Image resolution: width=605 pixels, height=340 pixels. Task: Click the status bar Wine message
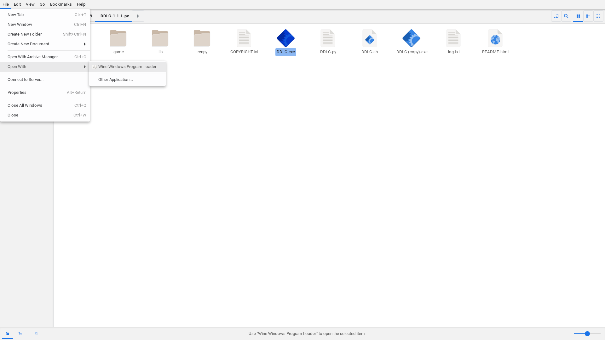[307, 334]
